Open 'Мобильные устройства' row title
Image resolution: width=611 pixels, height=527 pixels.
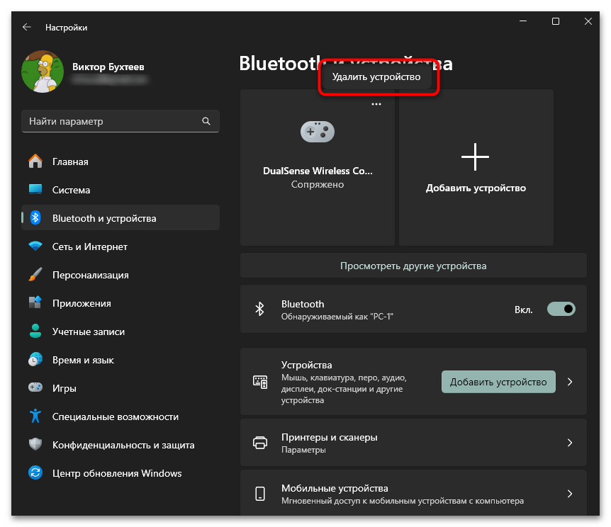coord(335,489)
